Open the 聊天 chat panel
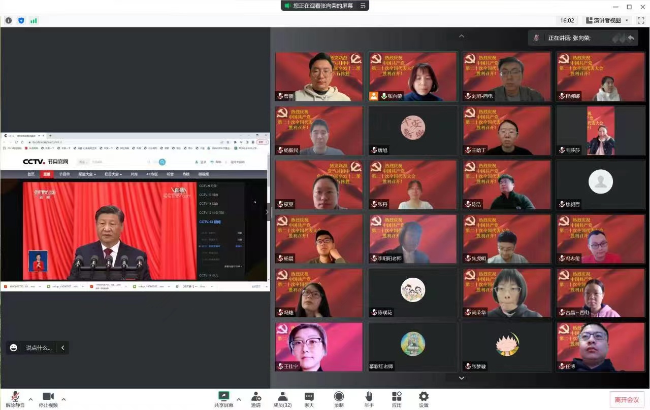This screenshot has width=650, height=410. pos(309,399)
